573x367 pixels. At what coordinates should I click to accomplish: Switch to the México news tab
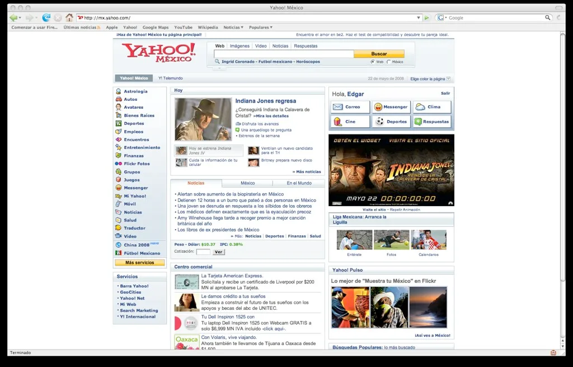click(x=247, y=183)
